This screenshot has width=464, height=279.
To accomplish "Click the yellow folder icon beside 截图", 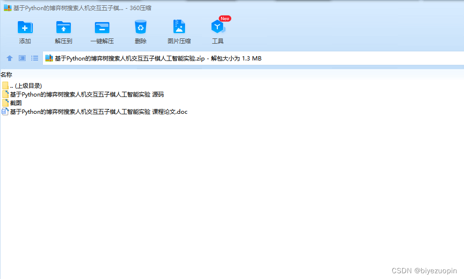I will pos(6,103).
